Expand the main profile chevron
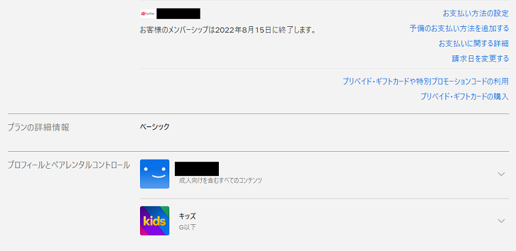The width and height of the screenshot is (516, 251). [x=501, y=174]
